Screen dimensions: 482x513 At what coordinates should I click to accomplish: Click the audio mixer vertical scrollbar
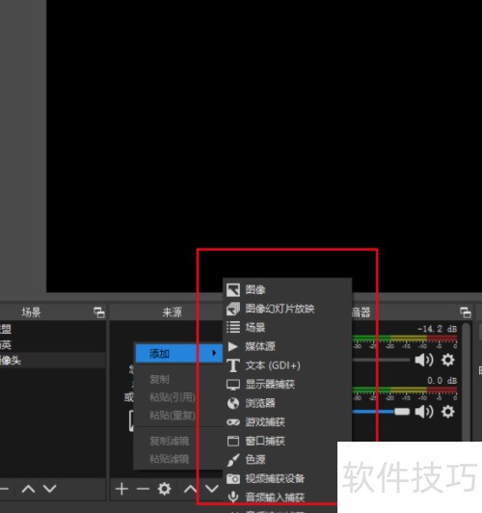pyautogui.click(x=467, y=381)
